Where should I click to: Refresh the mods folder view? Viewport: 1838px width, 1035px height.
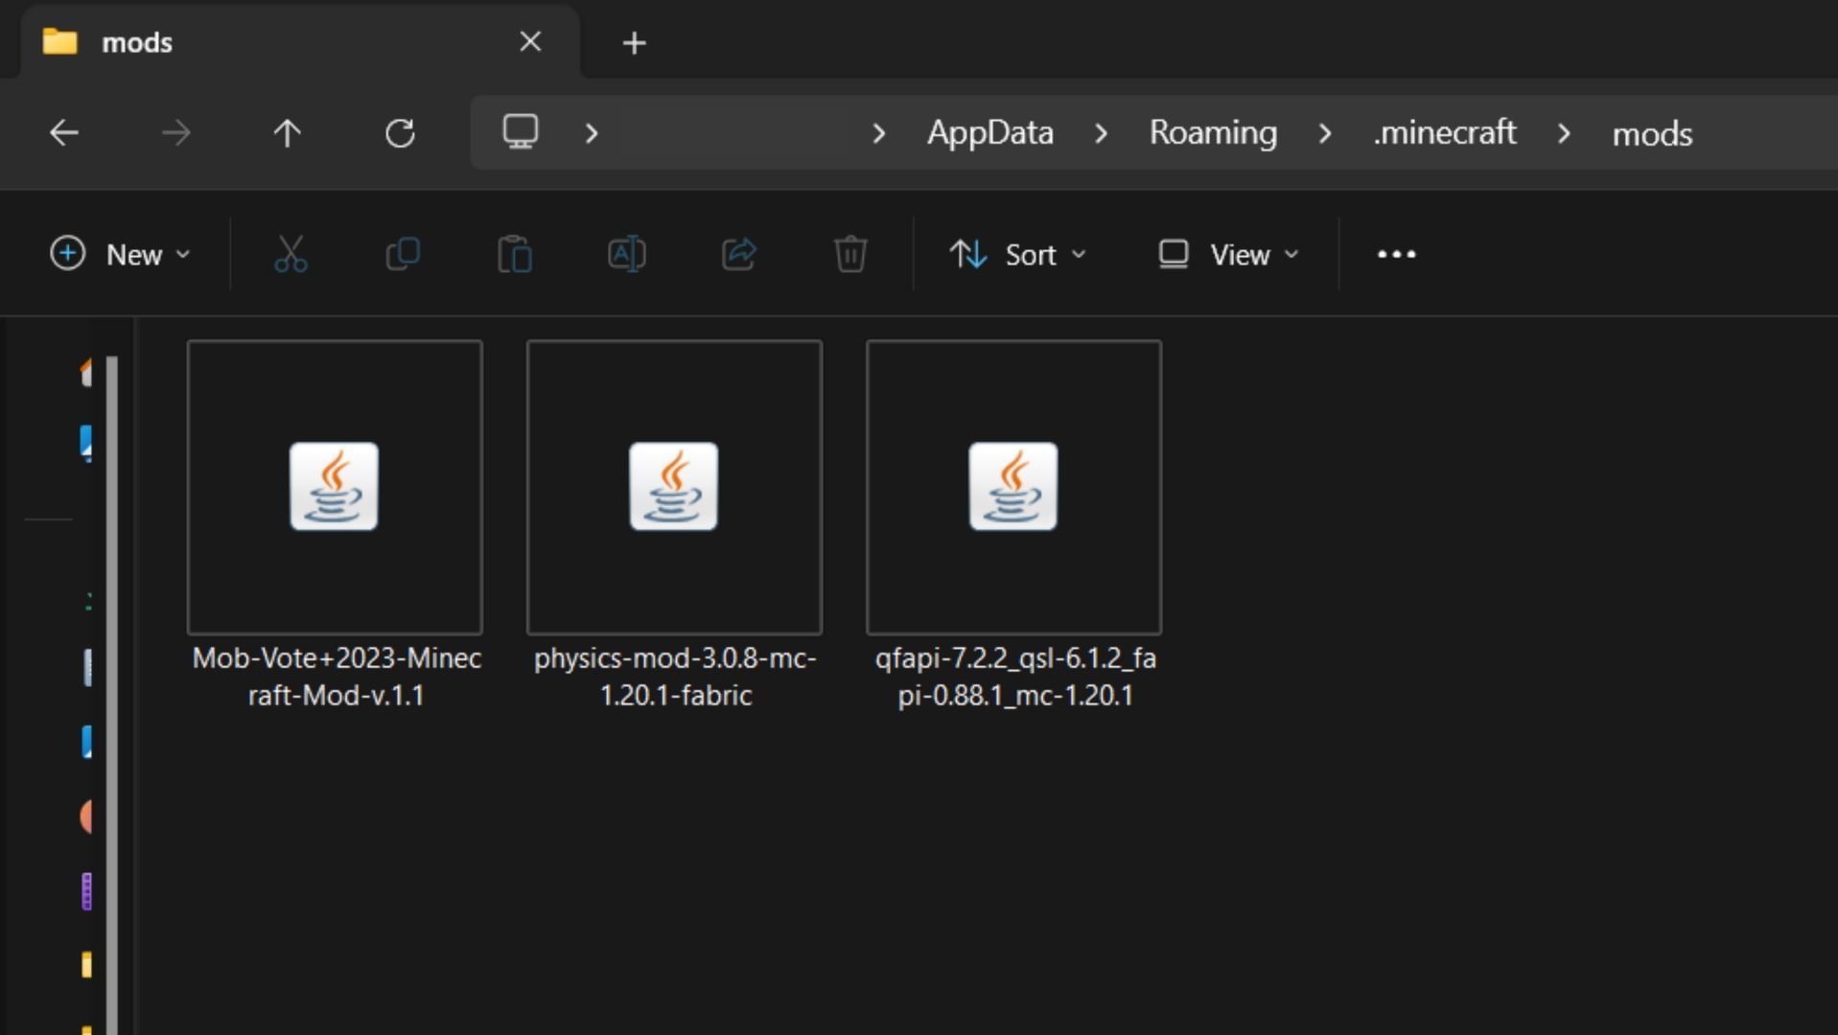(400, 133)
